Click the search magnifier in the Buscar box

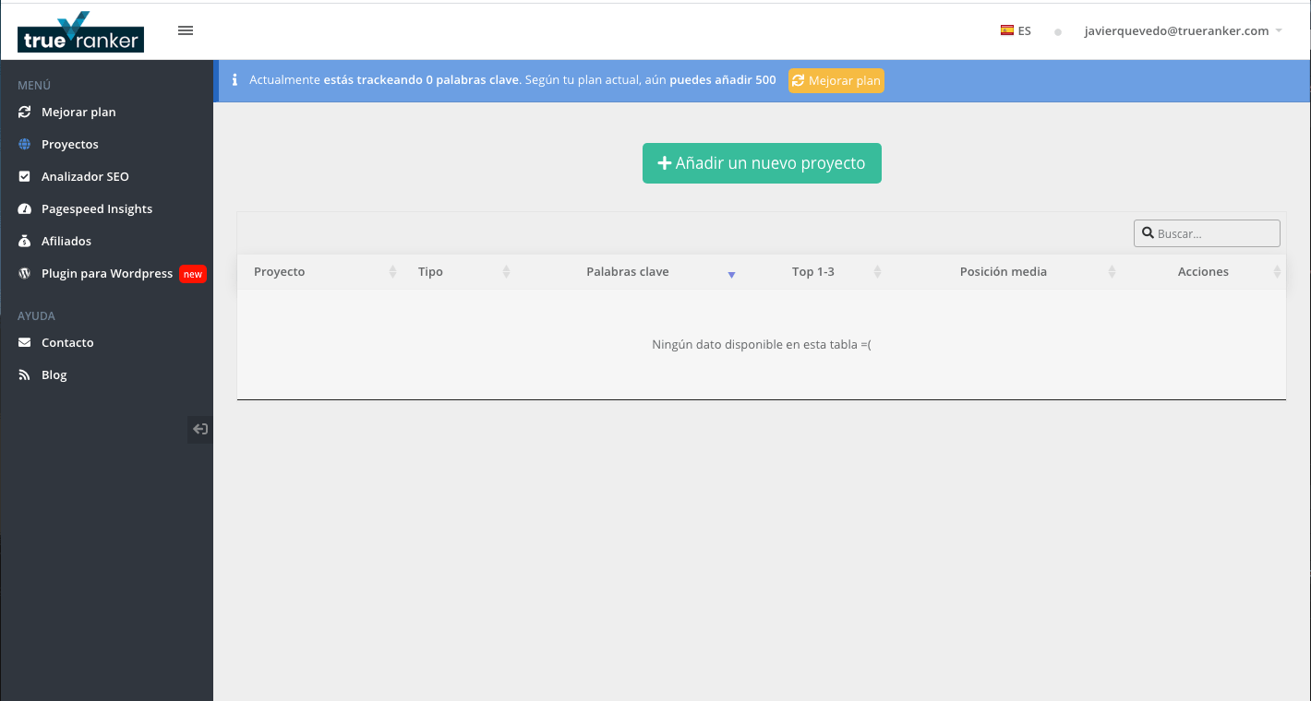point(1148,232)
